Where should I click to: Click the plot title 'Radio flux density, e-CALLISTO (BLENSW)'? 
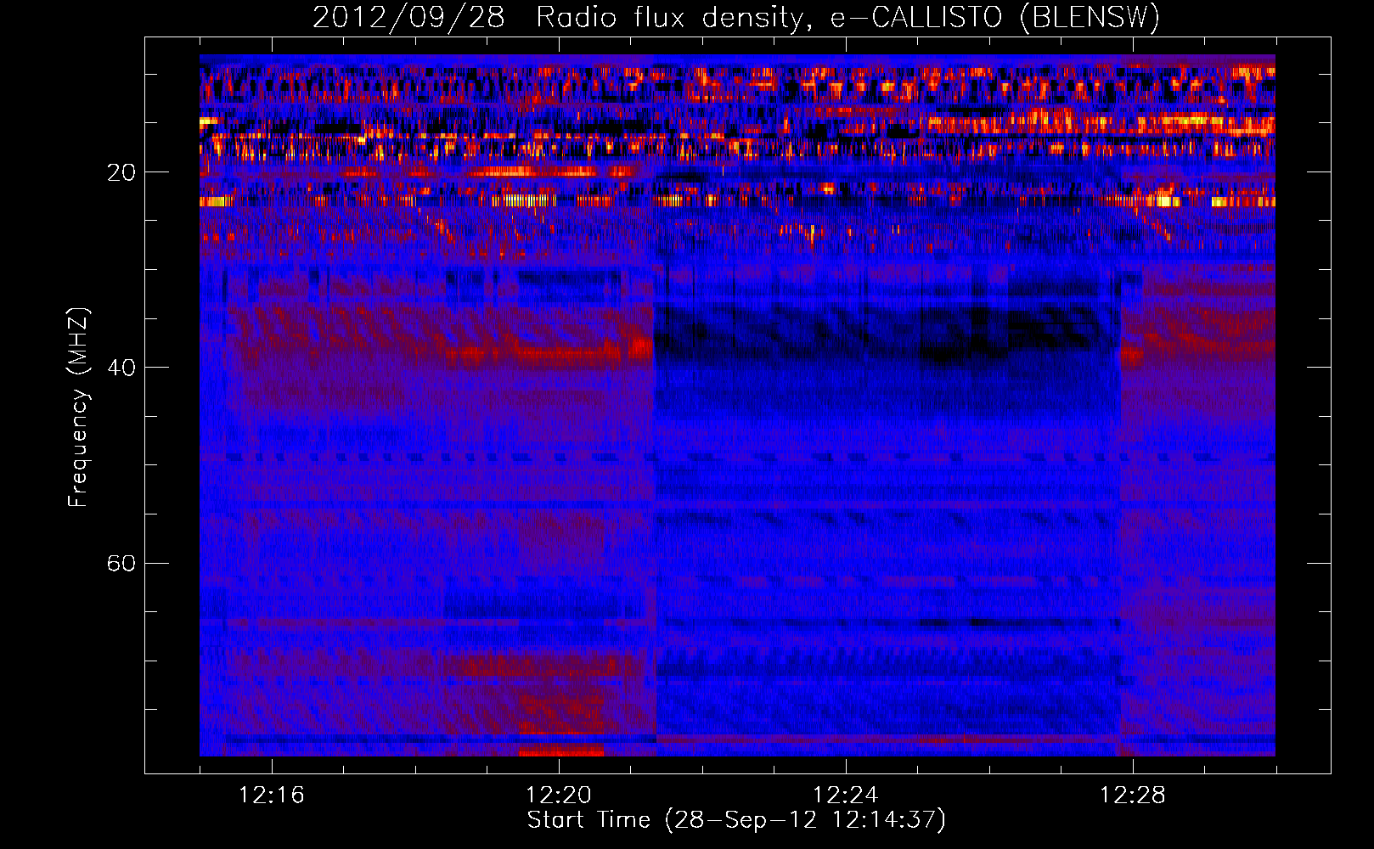pyautogui.click(x=847, y=17)
